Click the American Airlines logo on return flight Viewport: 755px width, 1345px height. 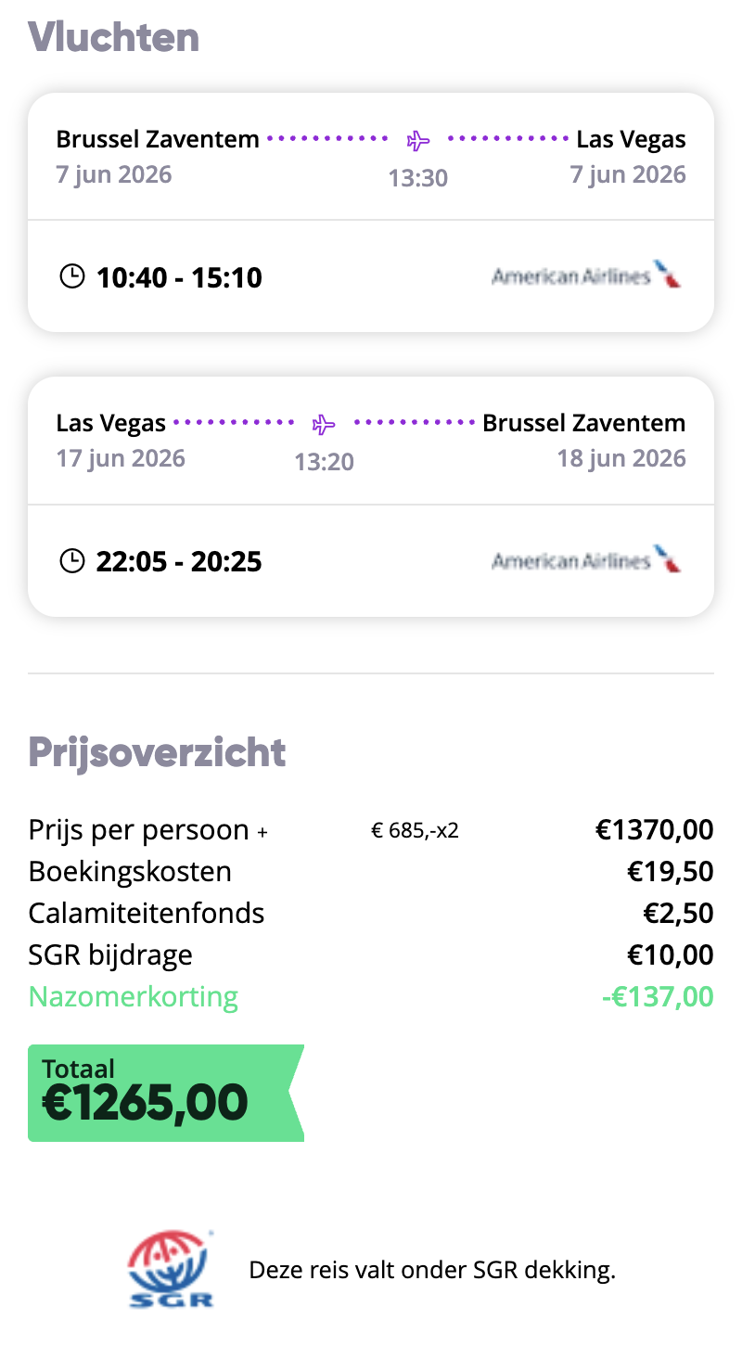(x=586, y=559)
